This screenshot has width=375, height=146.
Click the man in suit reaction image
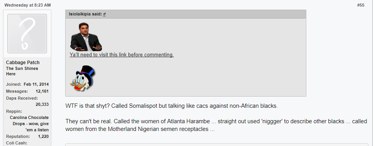(86, 37)
